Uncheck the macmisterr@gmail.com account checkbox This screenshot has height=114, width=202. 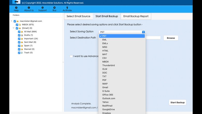tap(15, 21)
